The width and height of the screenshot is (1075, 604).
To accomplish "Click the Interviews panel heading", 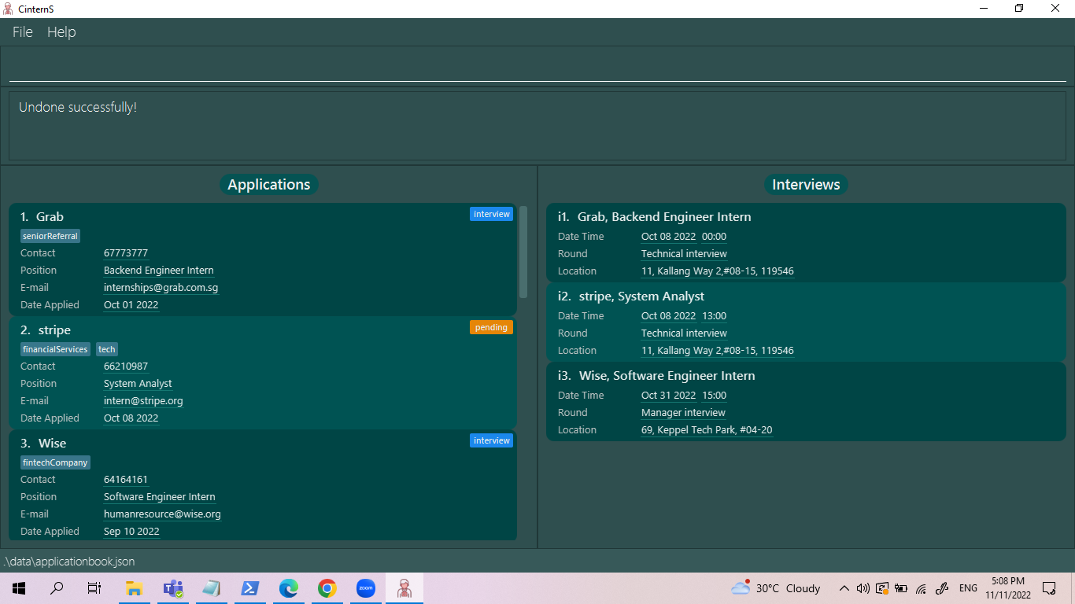I will [806, 185].
